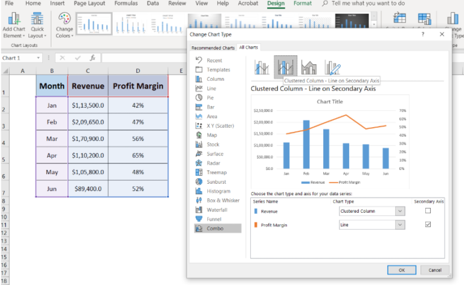Screen dimensions: 464x285
Task: Switch to the Recommended Charts tab
Action: pyautogui.click(x=213, y=48)
